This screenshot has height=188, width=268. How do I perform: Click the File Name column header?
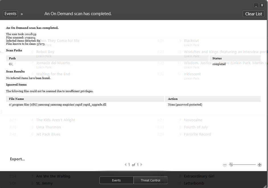coord(16,99)
